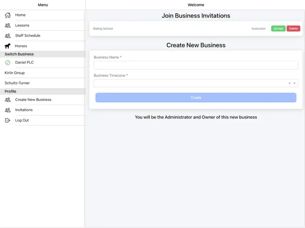The height and width of the screenshot is (228, 305).
Task: Click the Menu title at top
Action: click(43, 5)
